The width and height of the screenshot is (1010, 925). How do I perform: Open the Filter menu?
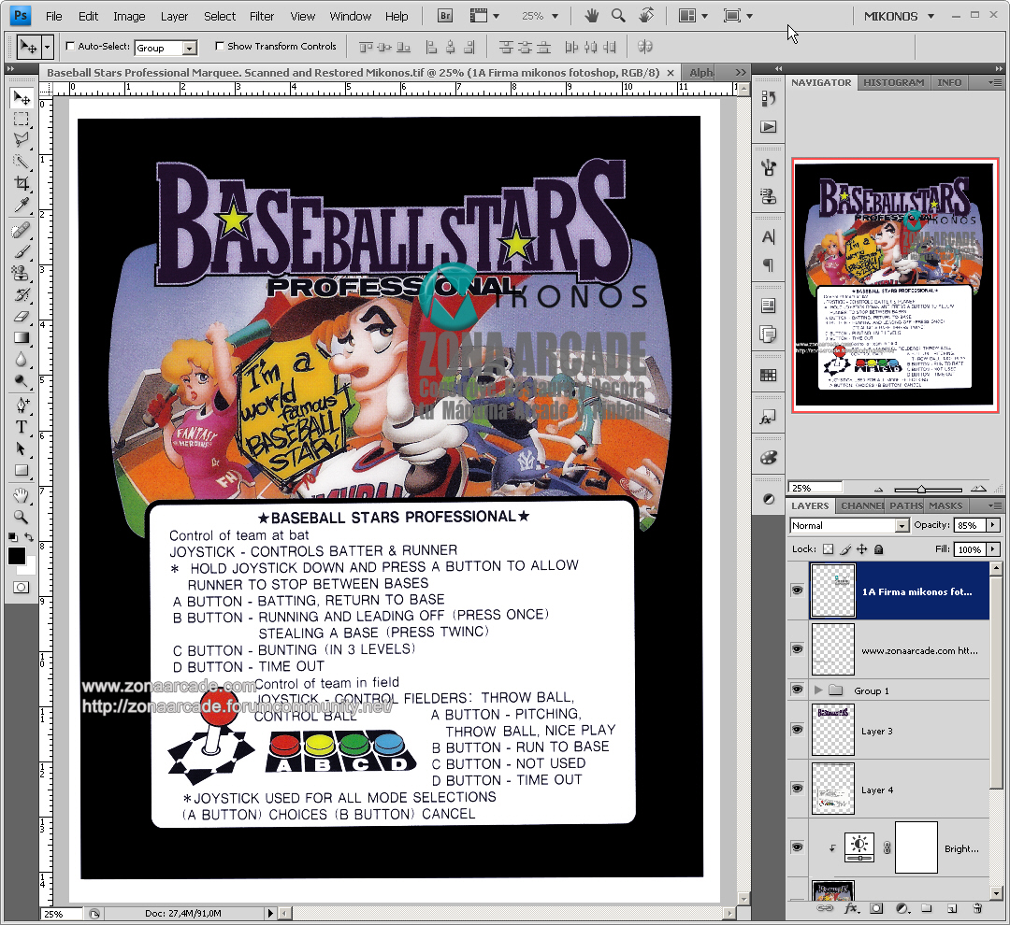click(x=263, y=15)
